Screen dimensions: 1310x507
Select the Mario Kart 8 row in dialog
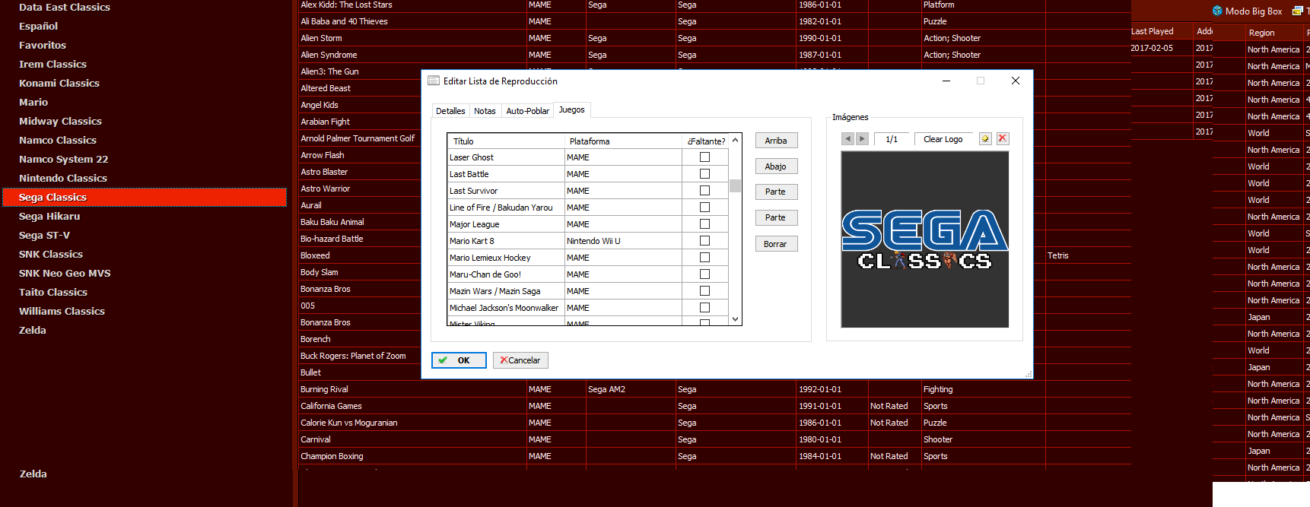588,241
